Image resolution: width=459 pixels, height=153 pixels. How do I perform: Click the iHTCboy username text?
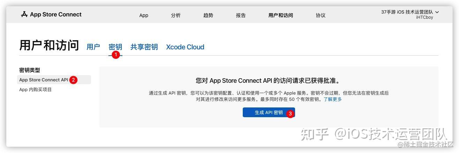pos(424,17)
